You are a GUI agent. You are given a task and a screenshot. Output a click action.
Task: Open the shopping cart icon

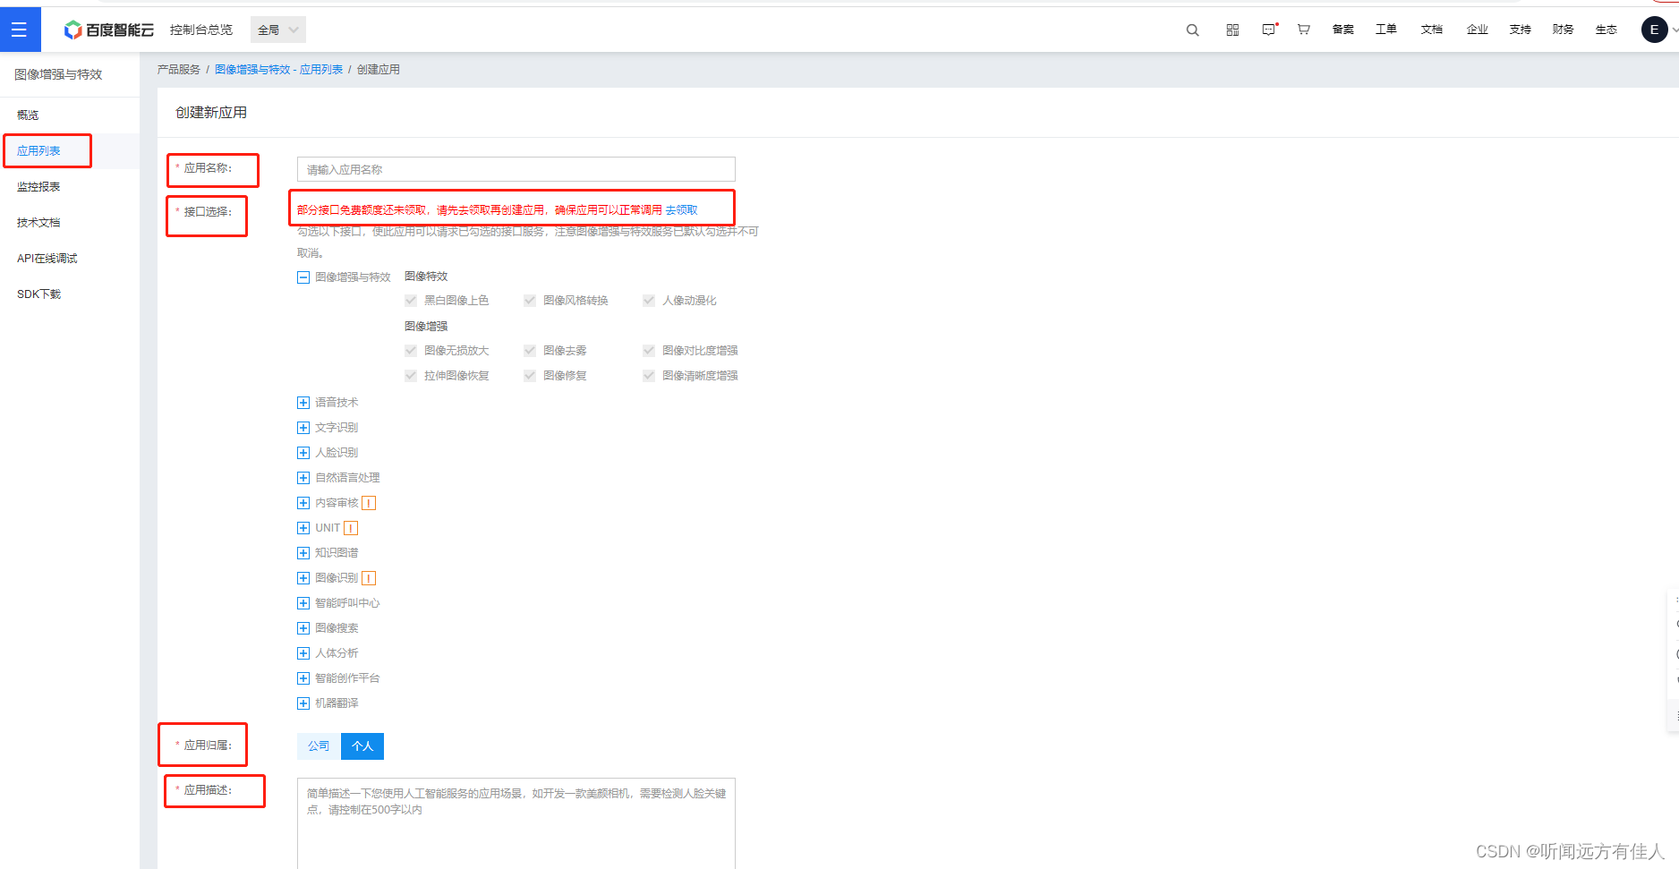[1304, 30]
